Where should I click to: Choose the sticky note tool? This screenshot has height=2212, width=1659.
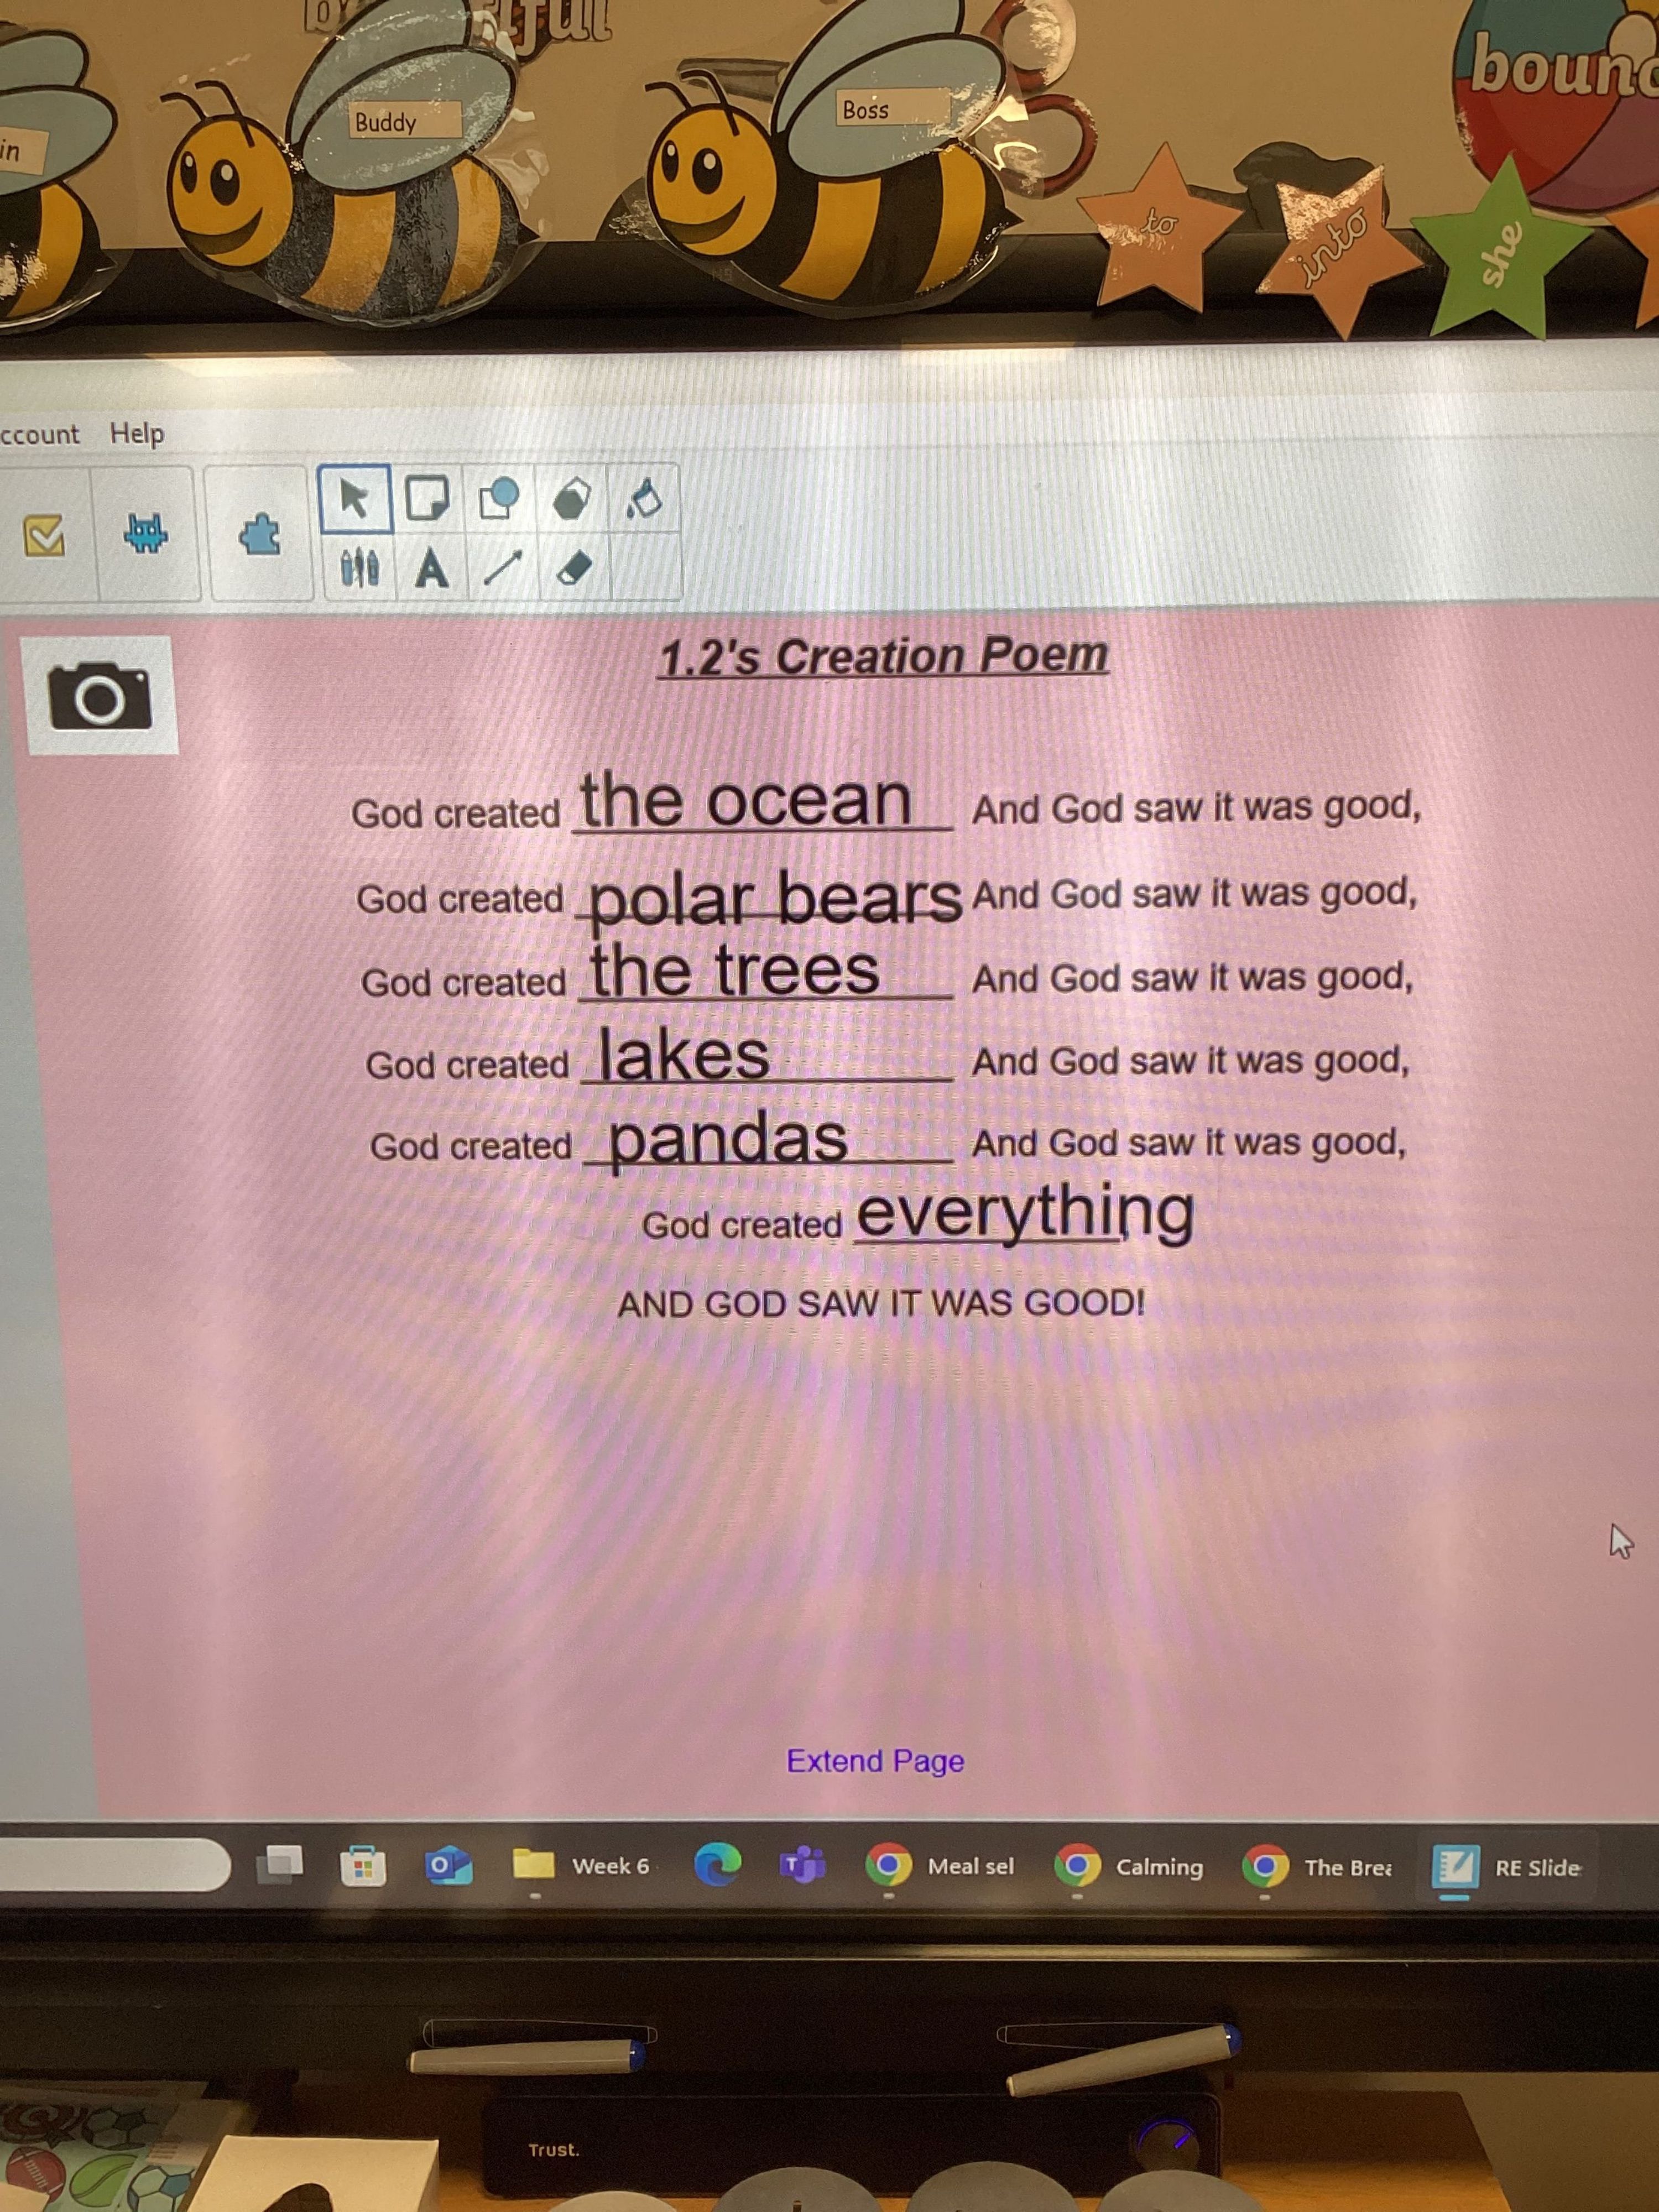[x=427, y=497]
